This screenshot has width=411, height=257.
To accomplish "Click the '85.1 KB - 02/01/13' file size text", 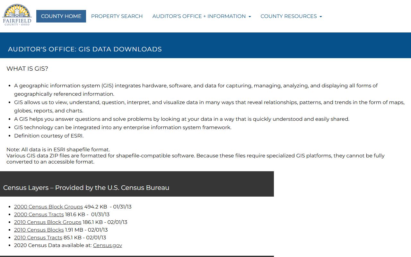I will [x=85, y=237].
